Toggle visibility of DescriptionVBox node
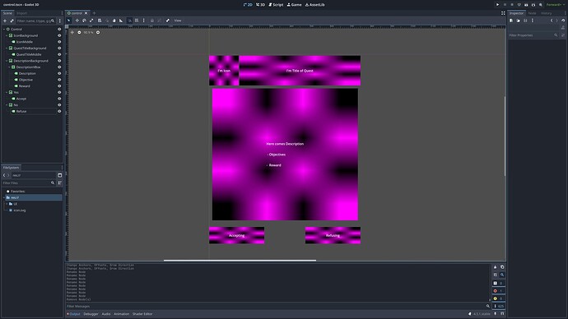This screenshot has width=568, height=319. [59, 67]
